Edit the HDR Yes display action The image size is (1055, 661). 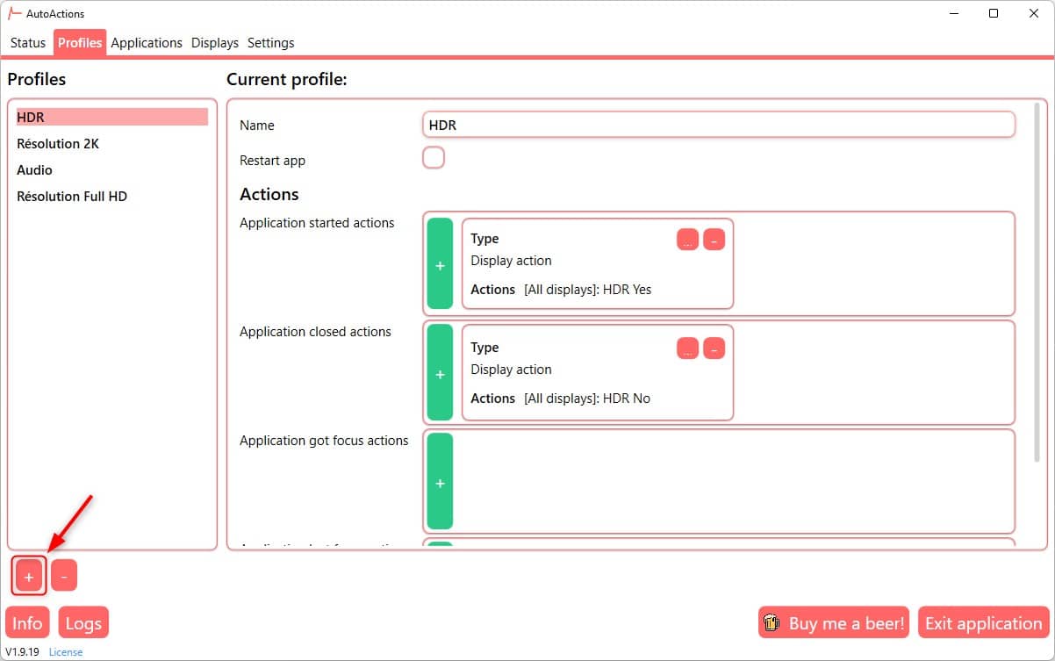tap(688, 240)
